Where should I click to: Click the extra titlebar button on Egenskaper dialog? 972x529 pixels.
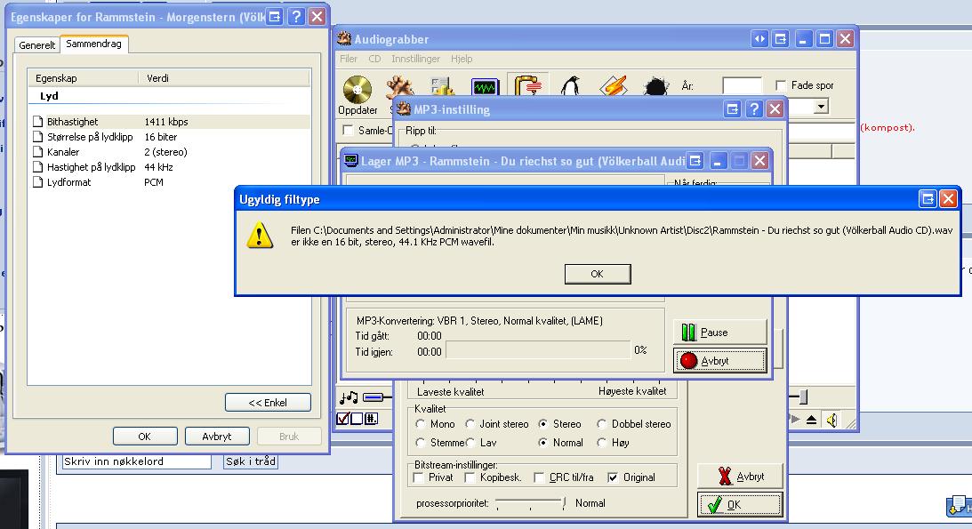coord(275,17)
